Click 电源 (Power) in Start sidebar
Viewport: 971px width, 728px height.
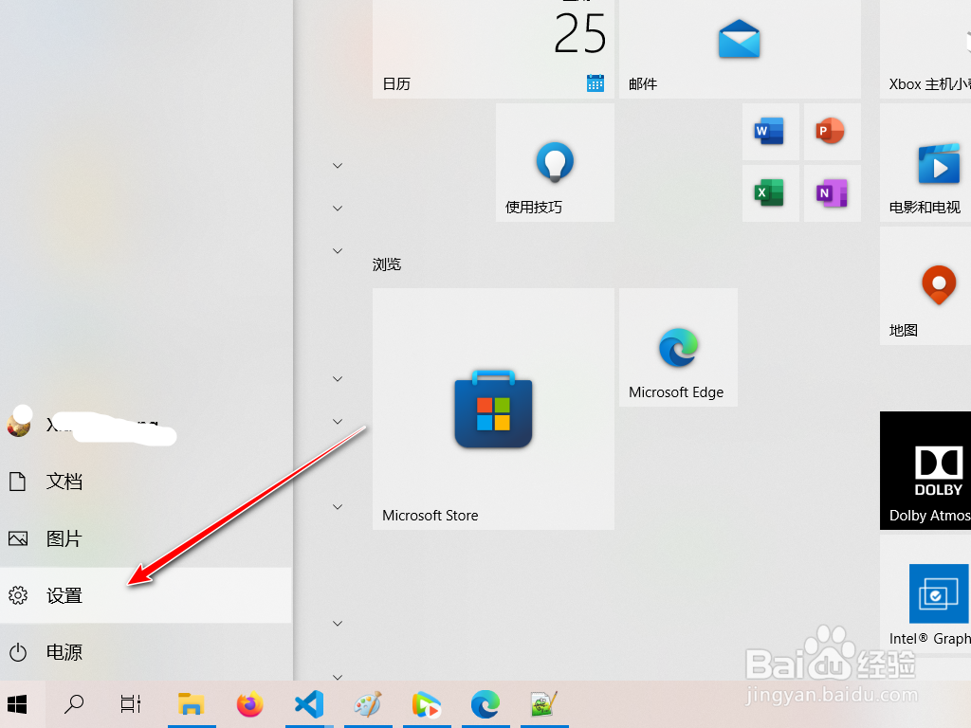tap(145, 652)
